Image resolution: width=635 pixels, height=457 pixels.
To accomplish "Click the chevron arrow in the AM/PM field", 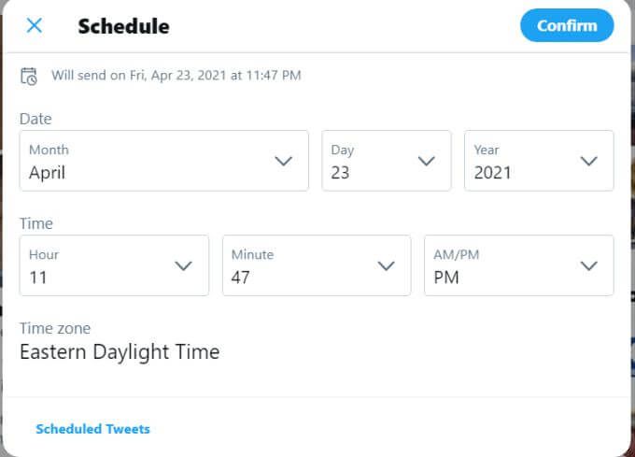I will (x=588, y=265).
